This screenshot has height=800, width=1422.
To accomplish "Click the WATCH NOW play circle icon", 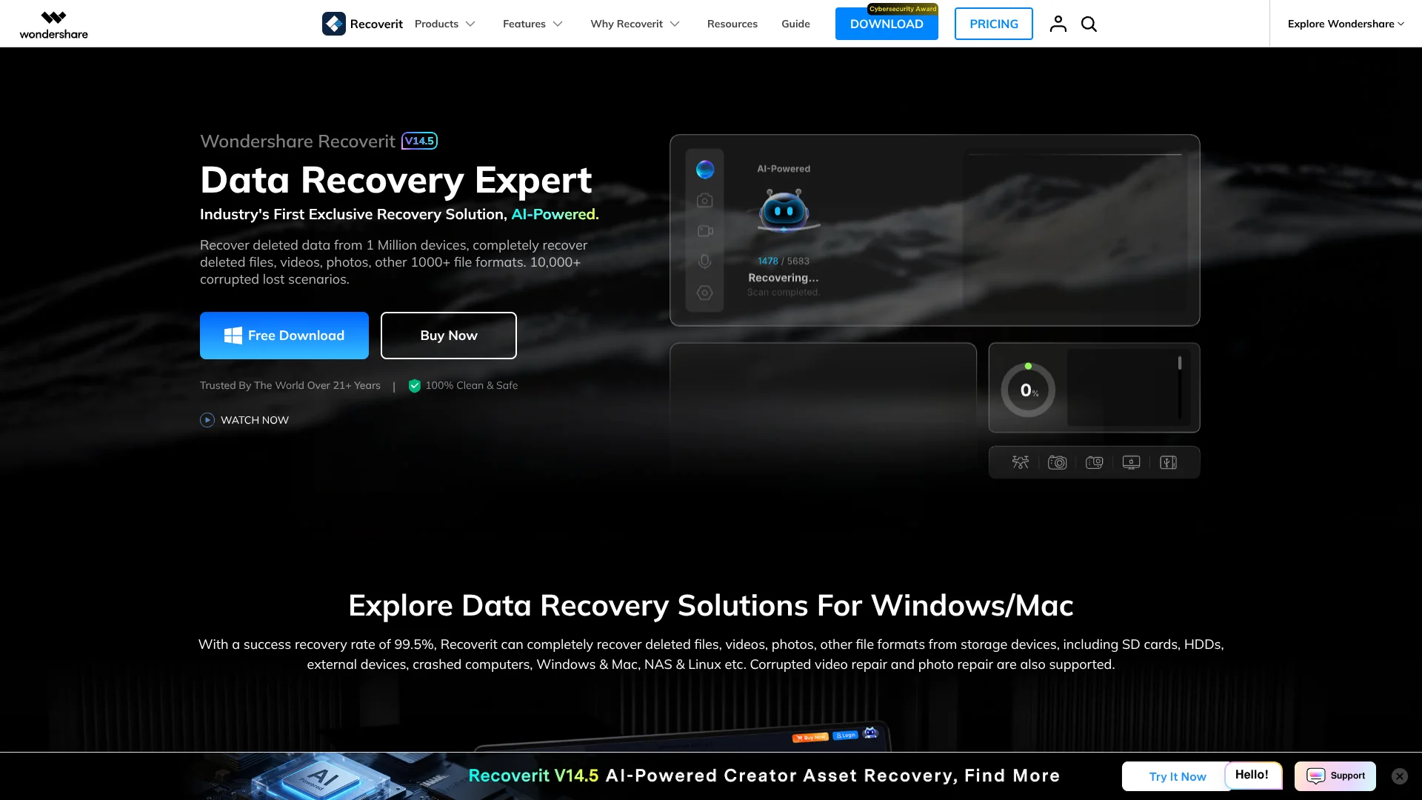I will (x=207, y=420).
